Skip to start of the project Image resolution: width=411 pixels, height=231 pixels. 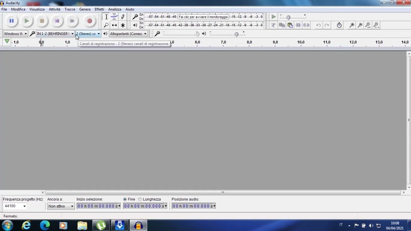point(57,21)
